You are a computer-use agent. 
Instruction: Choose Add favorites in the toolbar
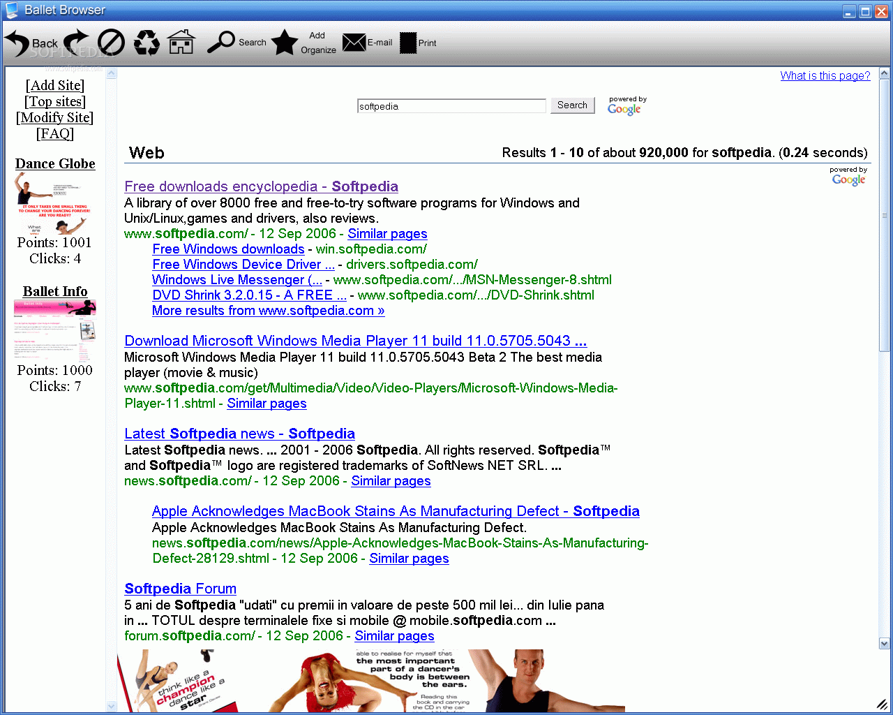point(317,36)
